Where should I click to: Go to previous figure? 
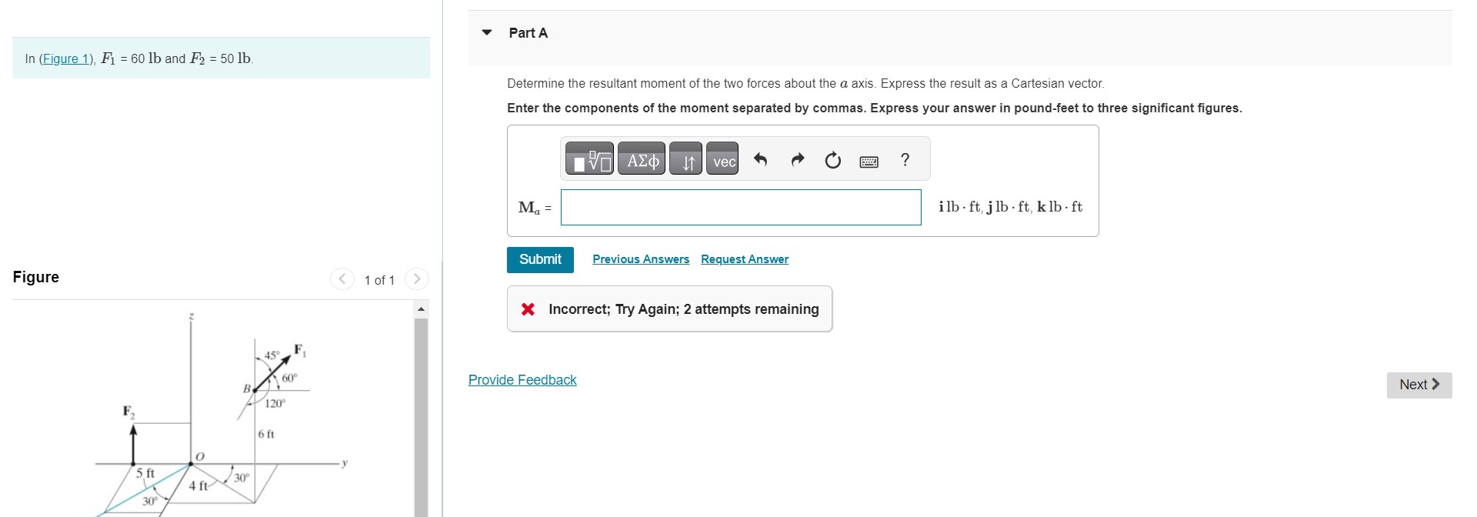coord(342,279)
